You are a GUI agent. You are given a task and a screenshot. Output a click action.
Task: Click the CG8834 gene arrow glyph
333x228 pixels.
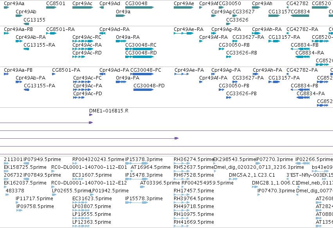[300, 16]
